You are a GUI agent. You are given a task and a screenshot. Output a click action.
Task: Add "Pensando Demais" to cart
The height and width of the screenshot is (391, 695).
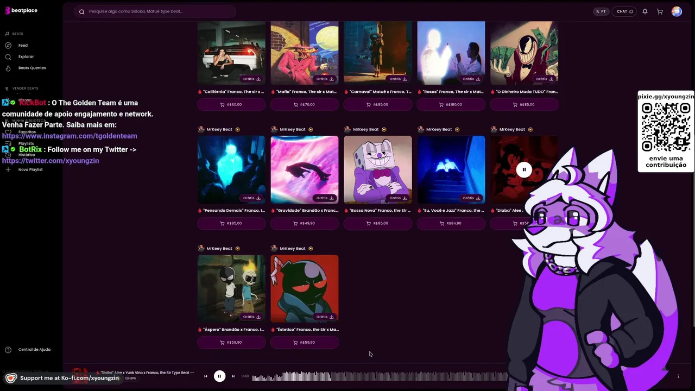click(x=231, y=223)
